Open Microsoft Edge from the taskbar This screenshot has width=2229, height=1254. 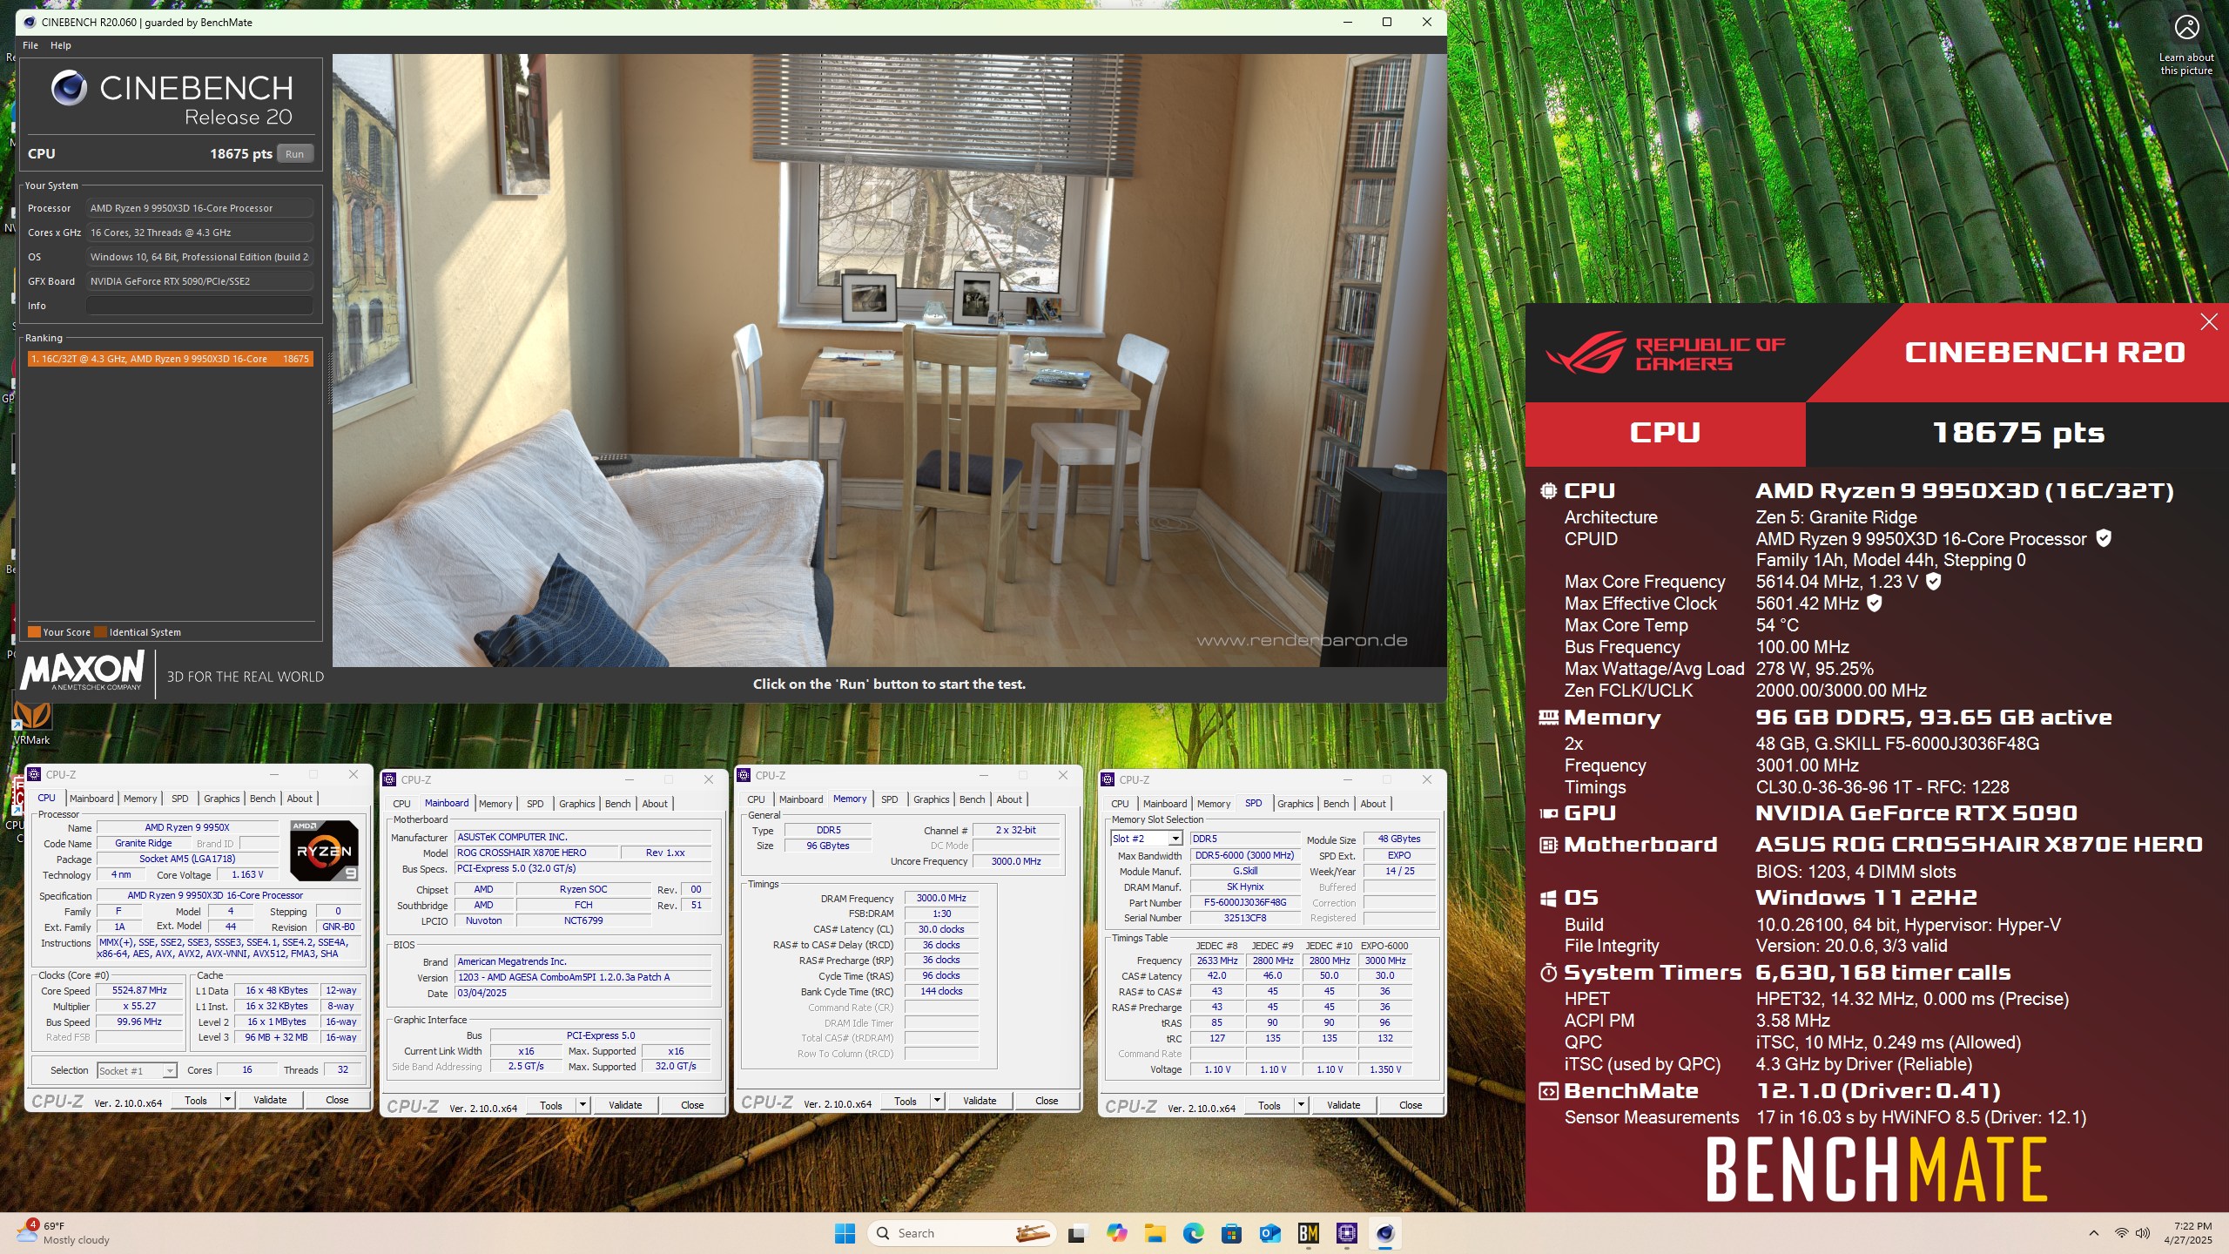(1193, 1233)
